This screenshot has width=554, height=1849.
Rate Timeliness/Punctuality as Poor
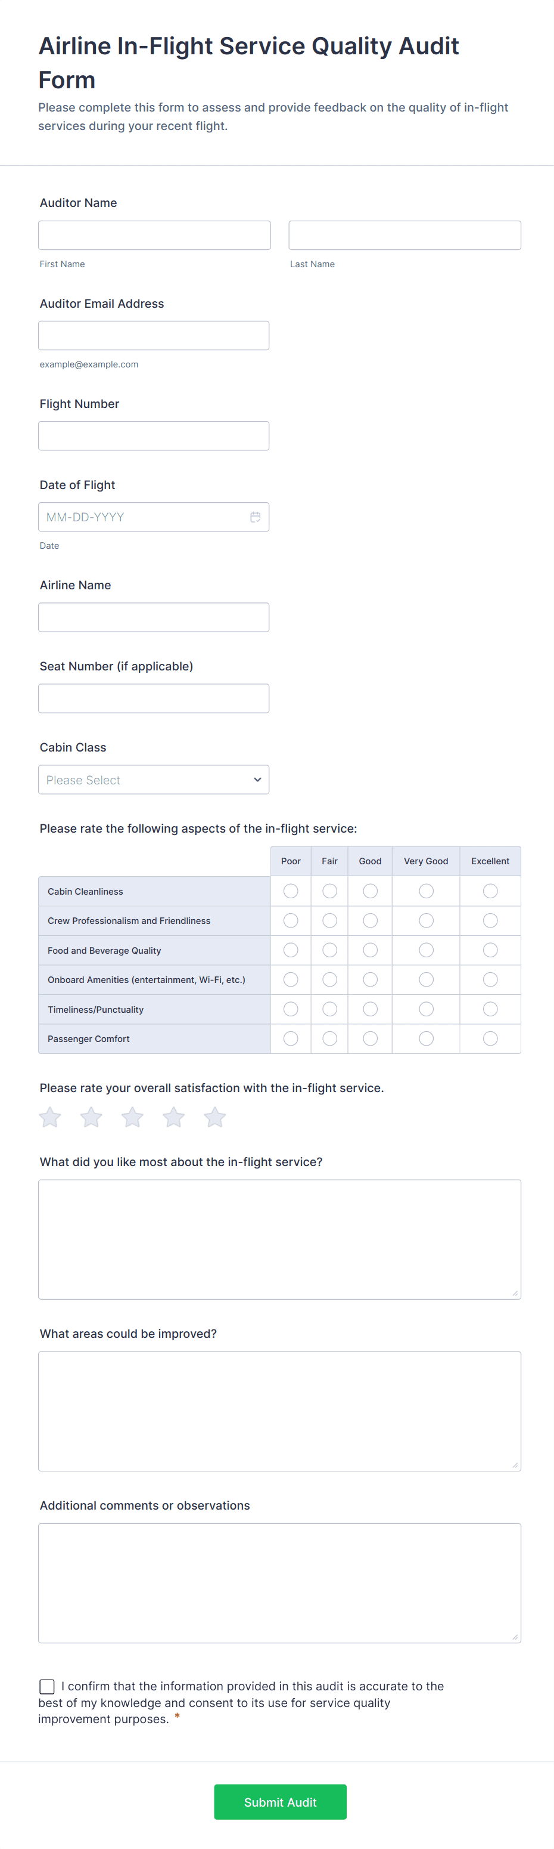(x=291, y=1009)
